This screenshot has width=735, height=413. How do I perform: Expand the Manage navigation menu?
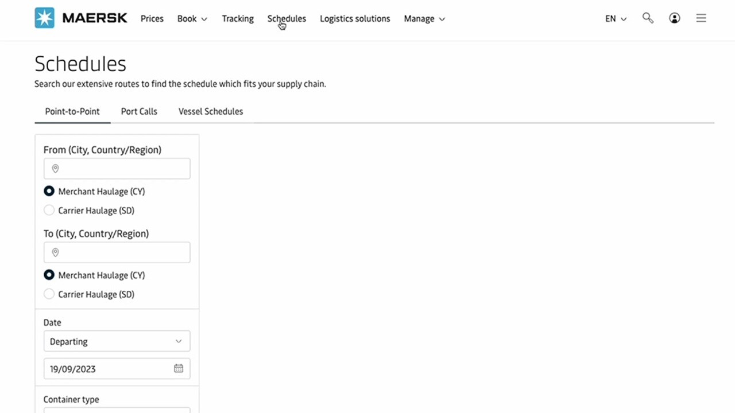[x=424, y=18]
